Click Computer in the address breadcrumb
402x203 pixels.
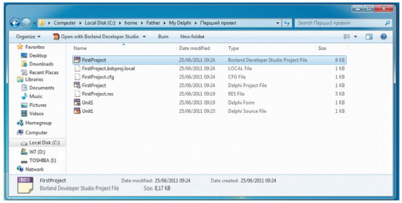[x=65, y=23]
